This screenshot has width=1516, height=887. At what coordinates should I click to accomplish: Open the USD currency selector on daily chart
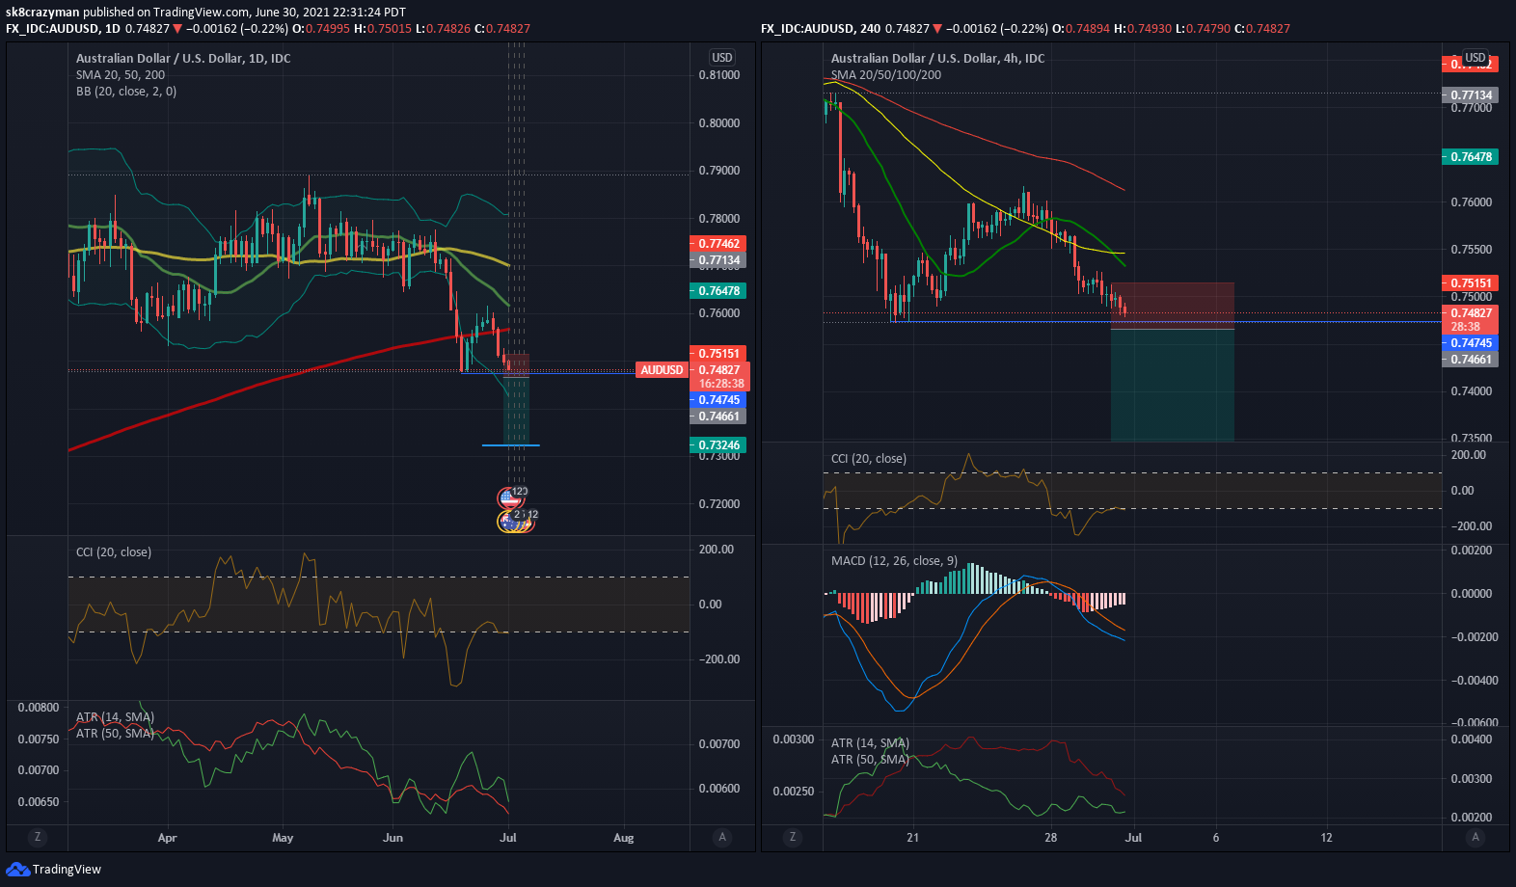(722, 58)
